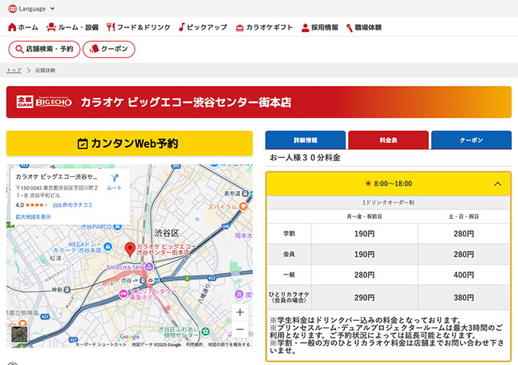518x365 pixels.
Task: Click the BIG ECHO logo in banner
Action: (x=44, y=102)
